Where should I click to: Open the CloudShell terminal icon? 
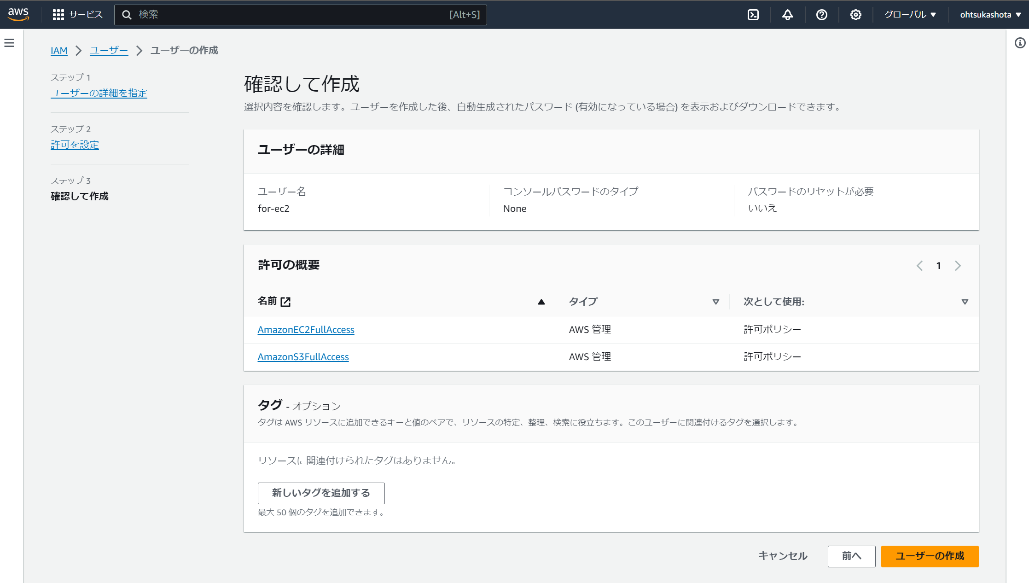[x=753, y=14]
